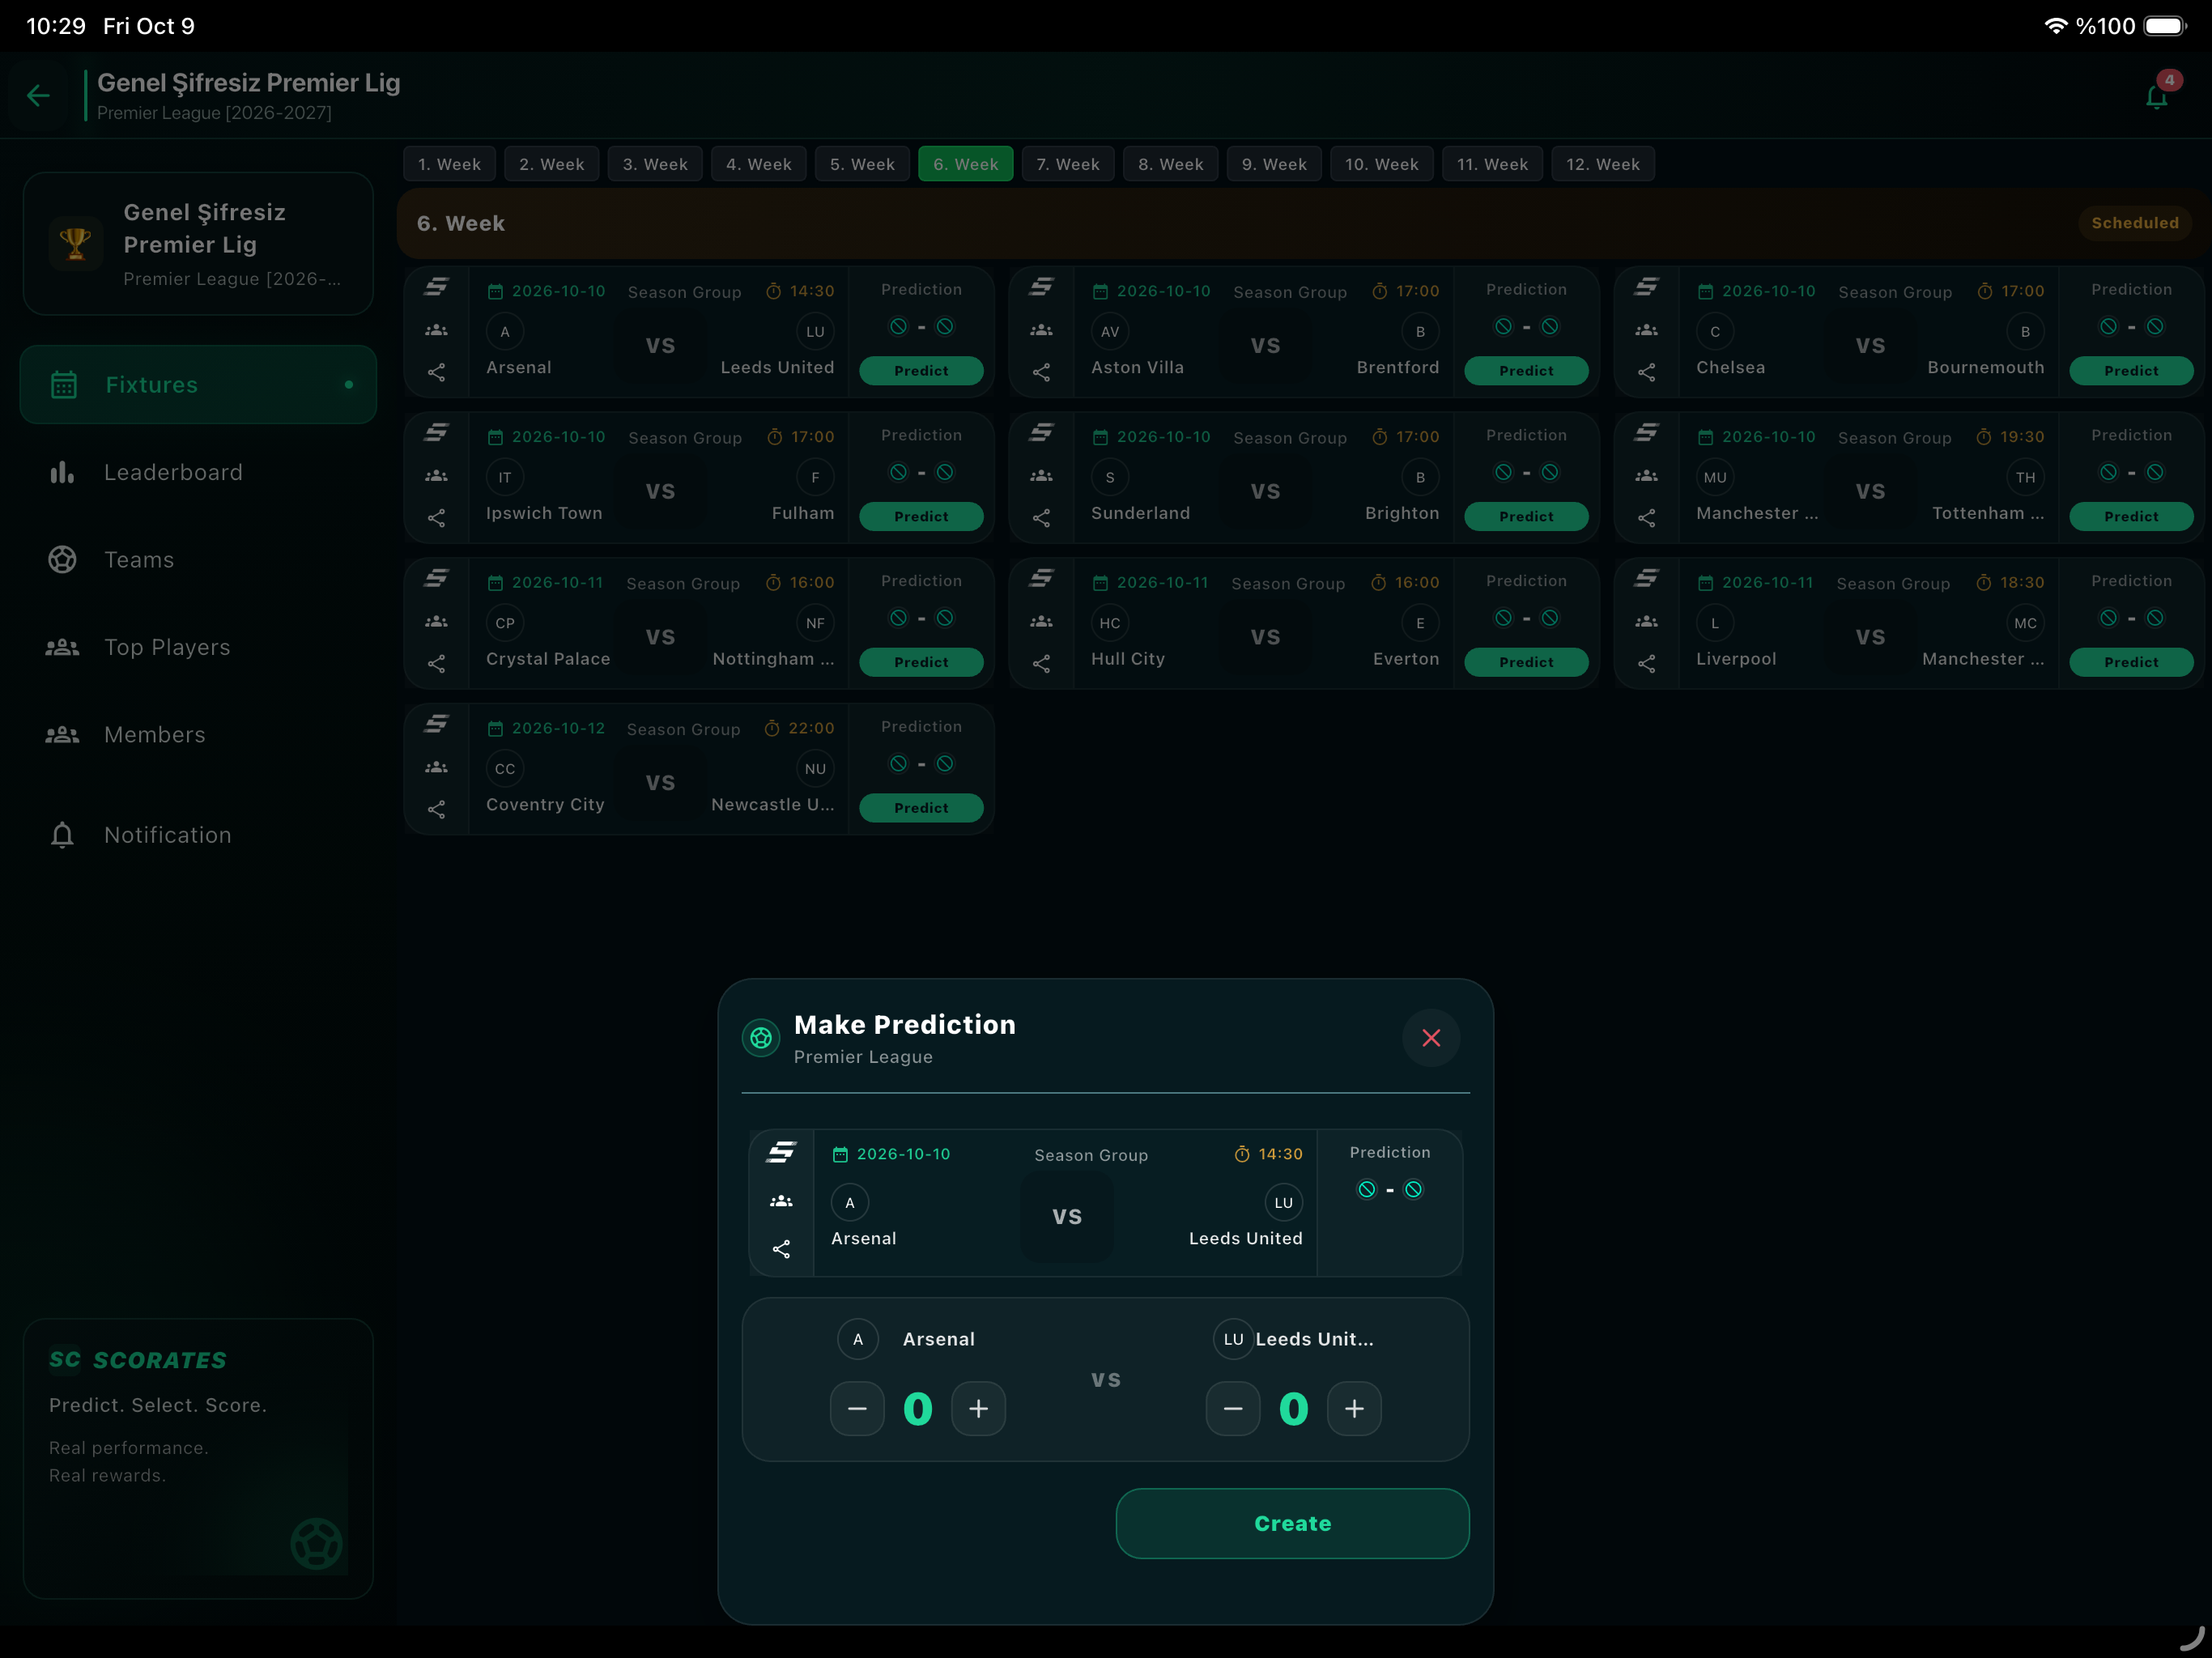This screenshot has width=2212, height=1658.
Task: Tap the Arsenal badge in score selector
Action: (x=857, y=1339)
